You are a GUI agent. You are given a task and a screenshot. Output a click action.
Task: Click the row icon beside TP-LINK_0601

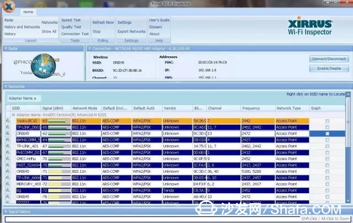8,127
